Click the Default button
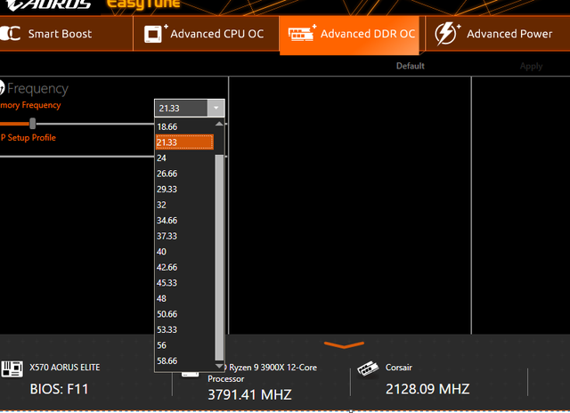This screenshot has width=570, height=413. tap(410, 66)
